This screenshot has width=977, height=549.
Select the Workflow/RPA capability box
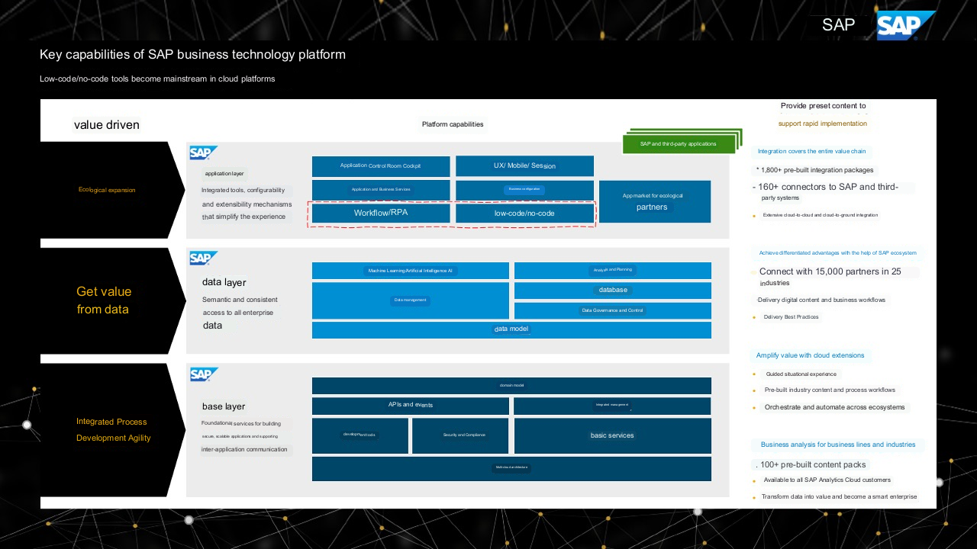(x=381, y=213)
